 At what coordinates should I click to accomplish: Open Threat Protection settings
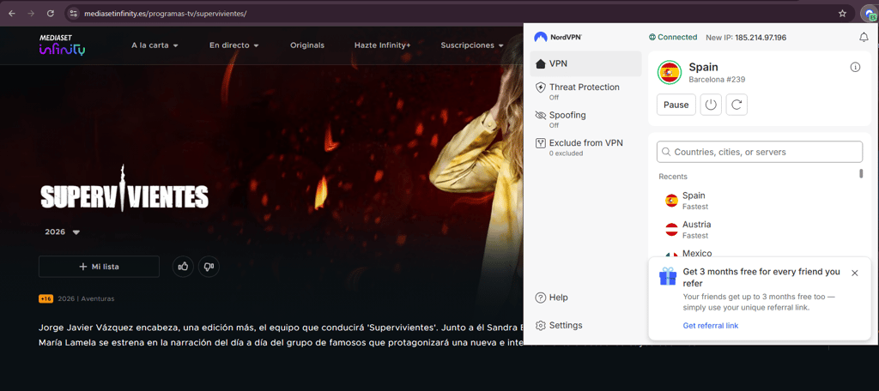coord(585,91)
